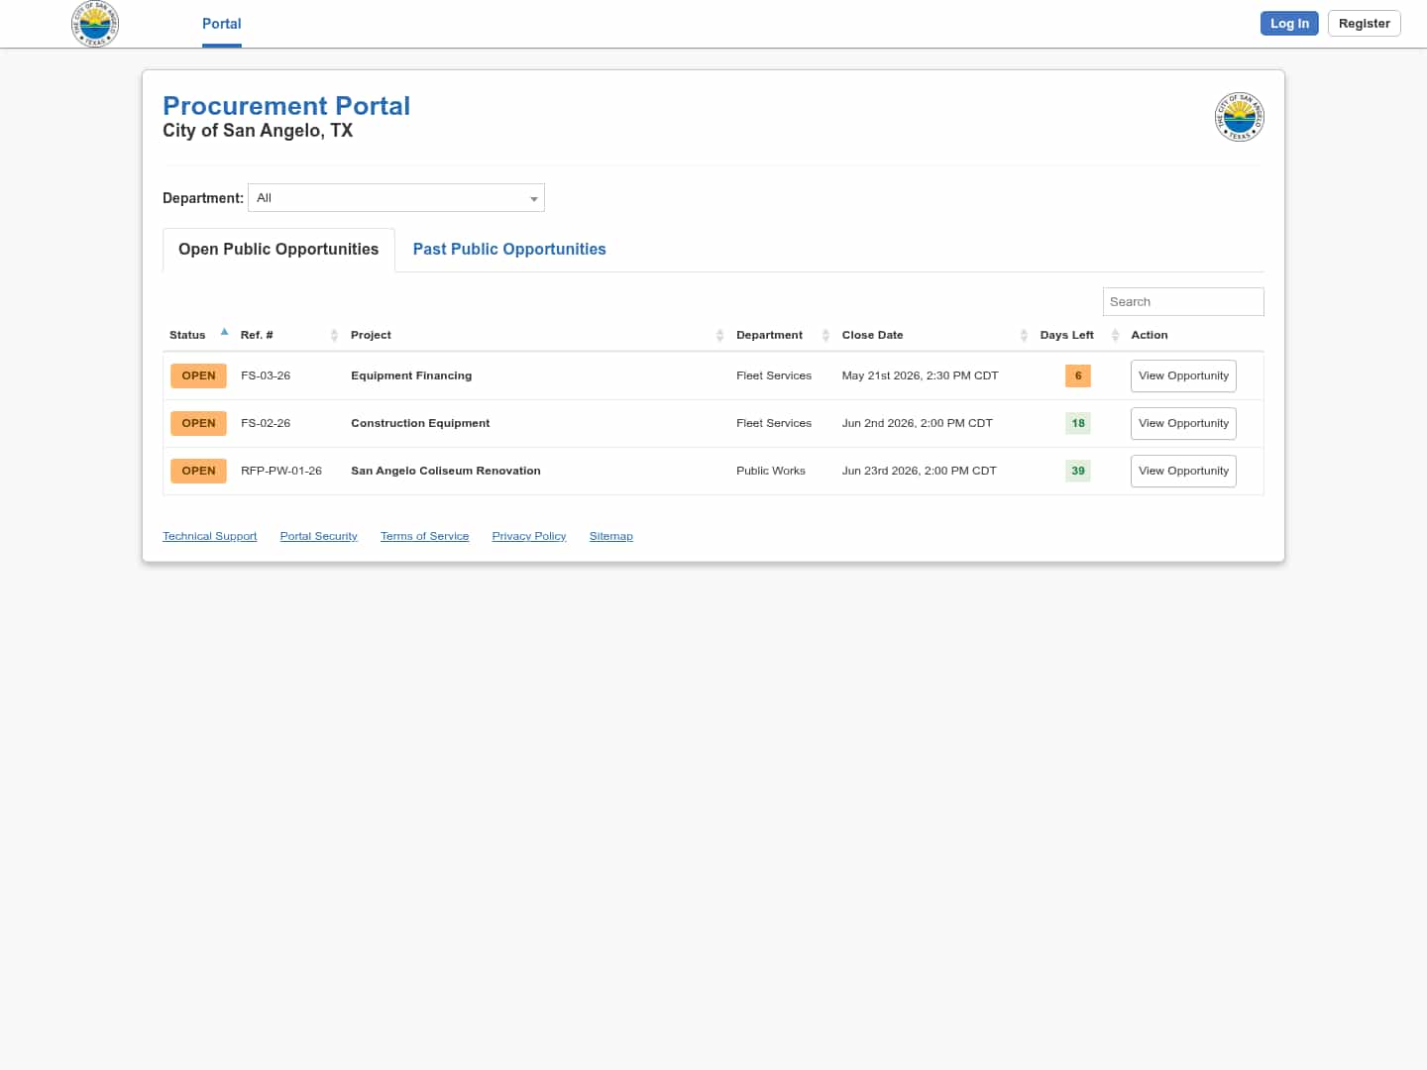Viewport: 1427px width, 1070px height.
Task: Click reference number RFP-PW-01-26
Action: pos(281,471)
